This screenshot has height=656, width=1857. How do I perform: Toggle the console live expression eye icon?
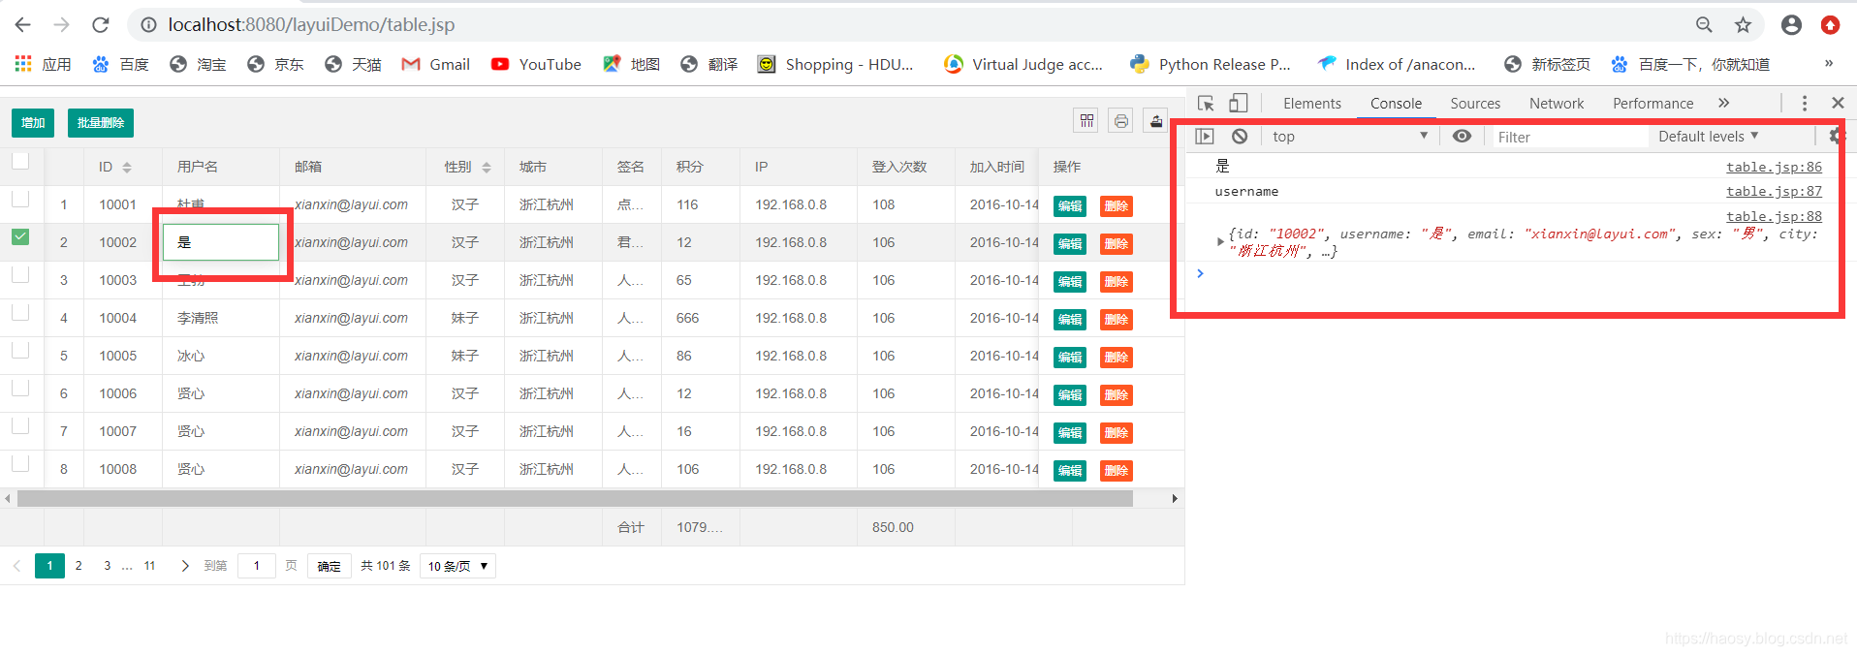[x=1462, y=137]
